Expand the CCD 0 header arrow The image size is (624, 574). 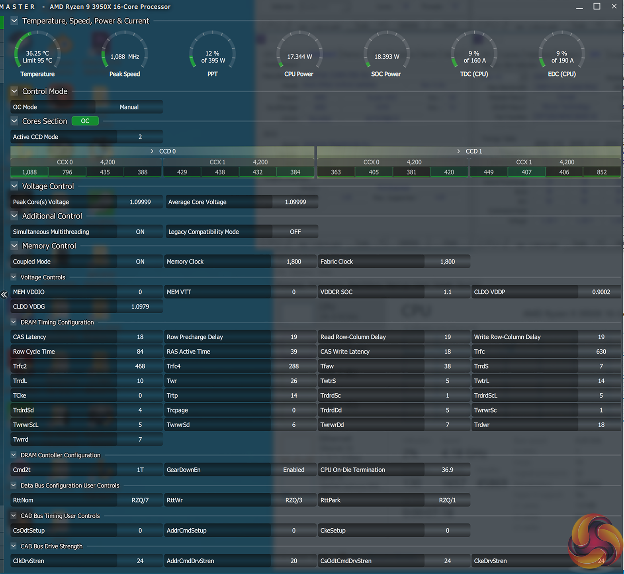152,151
